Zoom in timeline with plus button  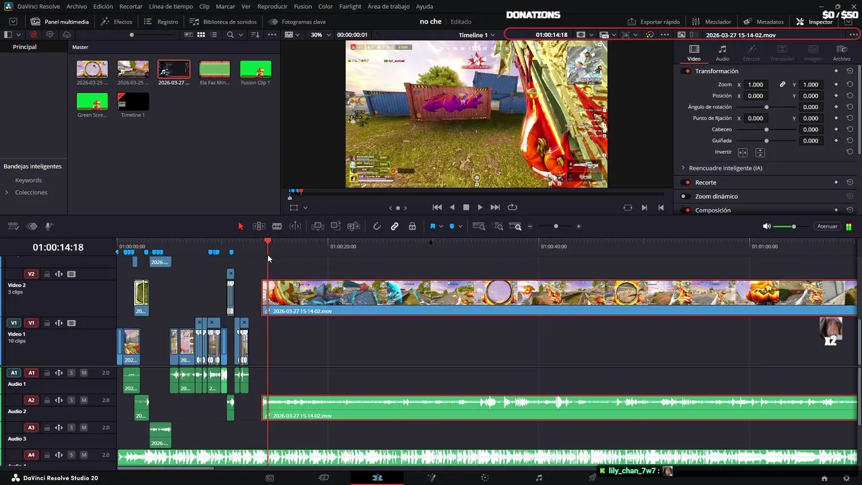pos(578,226)
